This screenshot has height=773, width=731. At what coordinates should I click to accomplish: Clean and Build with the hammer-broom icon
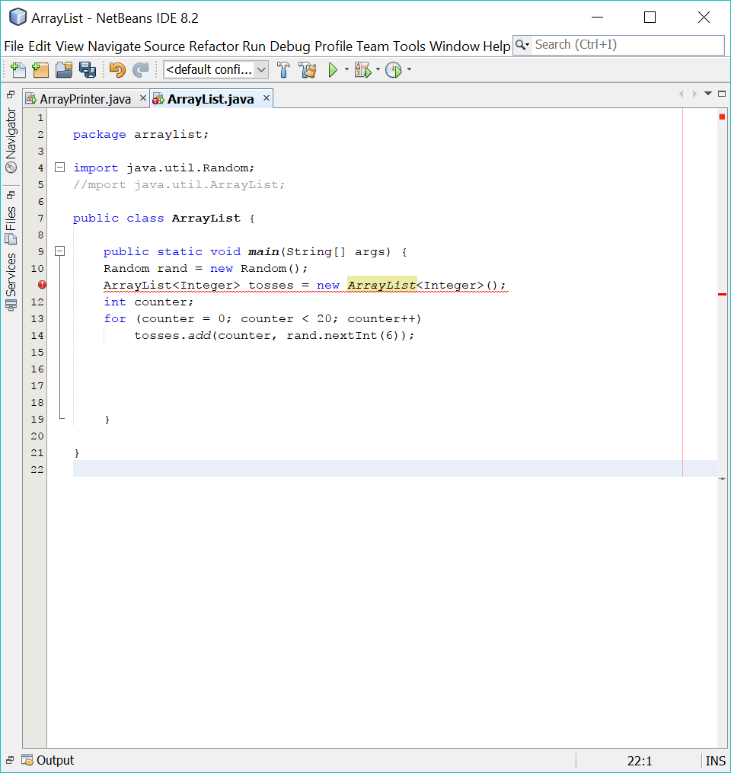[308, 69]
